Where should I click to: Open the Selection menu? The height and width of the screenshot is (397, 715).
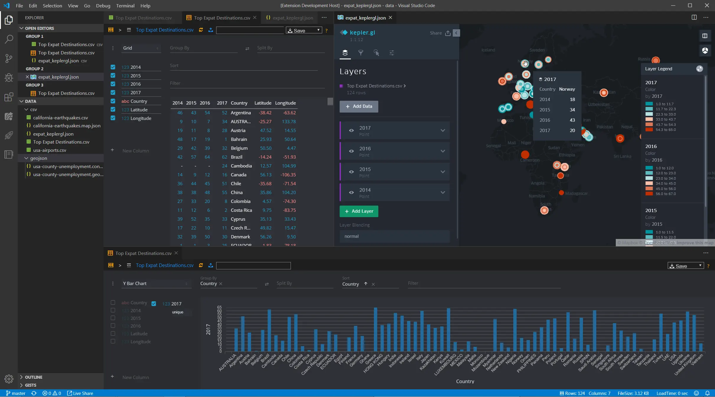52,6
